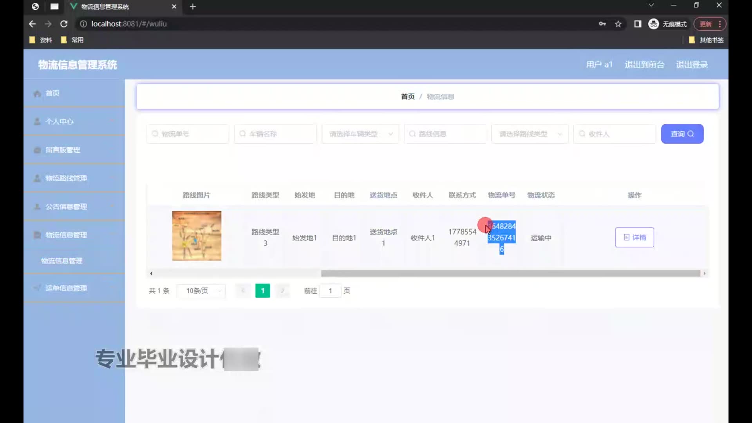Click the password key icon in the address bar

click(602, 24)
